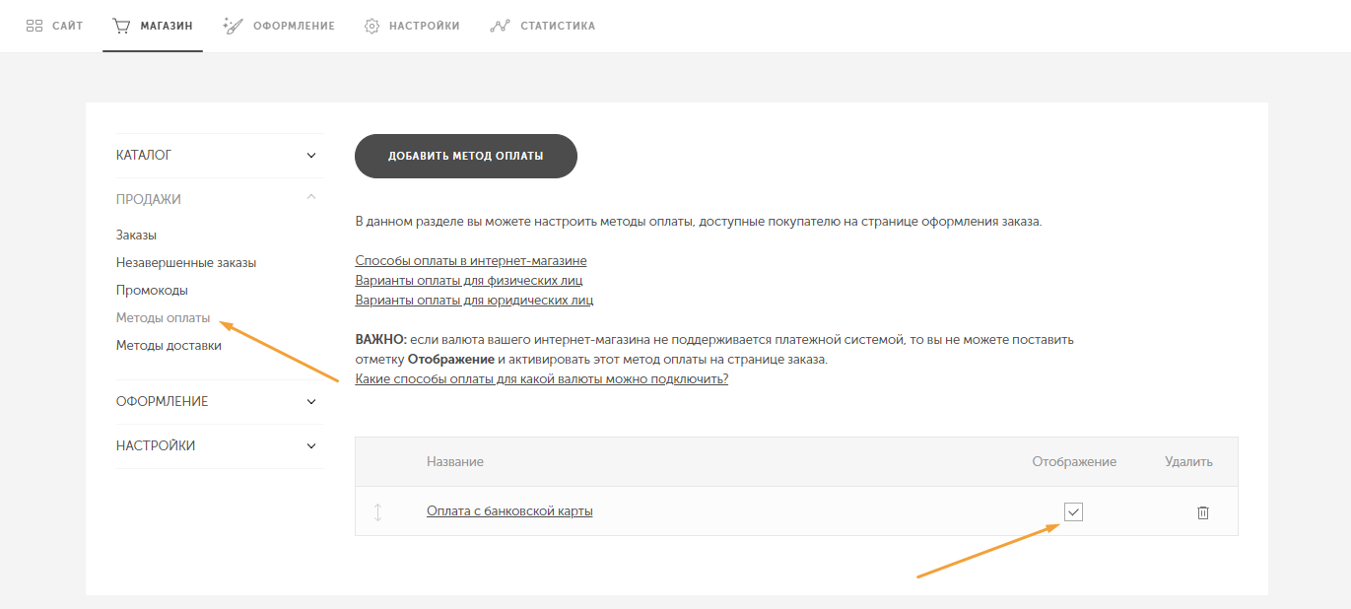
Task: Open link Способы оплаты в интернет-магазине
Action: click(471, 261)
